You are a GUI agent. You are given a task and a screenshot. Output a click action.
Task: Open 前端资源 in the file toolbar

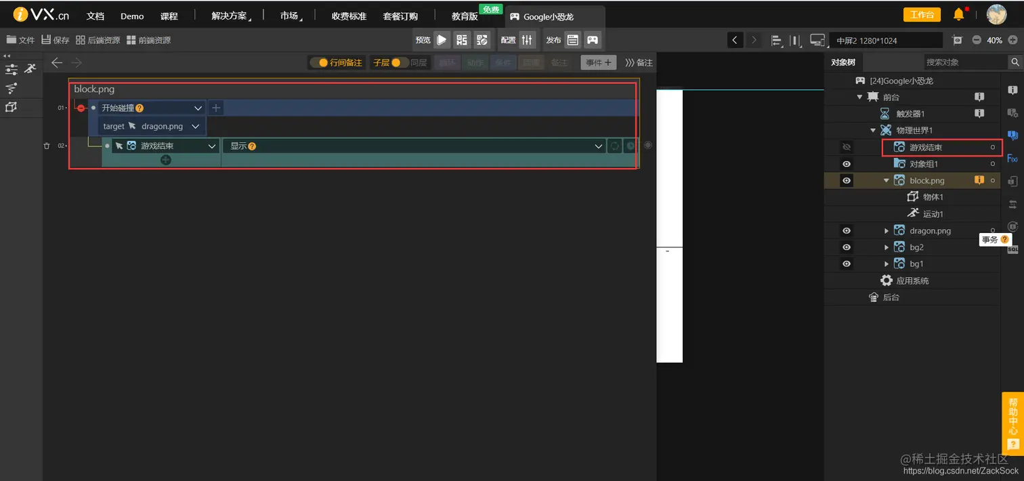pos(148,40)
